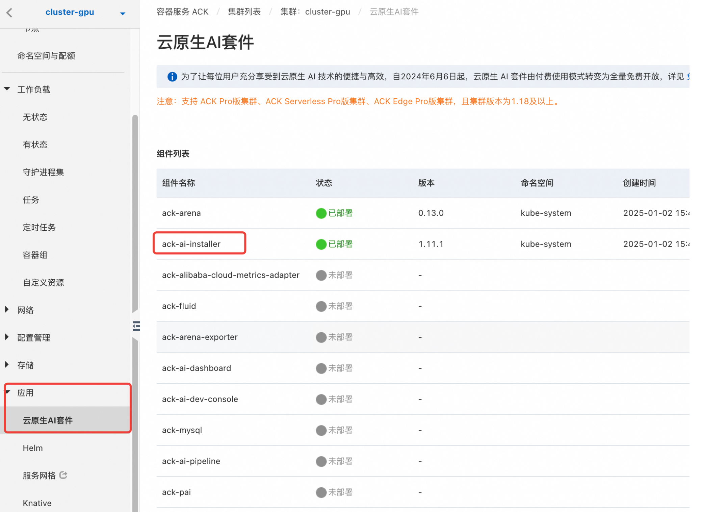
Task: Click the green status dot for ack-ai-installer
Action: (321, 244)
